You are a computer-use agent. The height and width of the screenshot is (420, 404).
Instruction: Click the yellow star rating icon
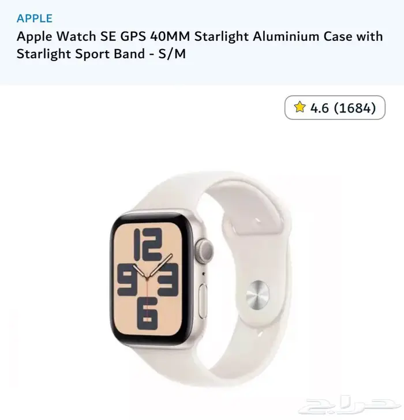300,107
